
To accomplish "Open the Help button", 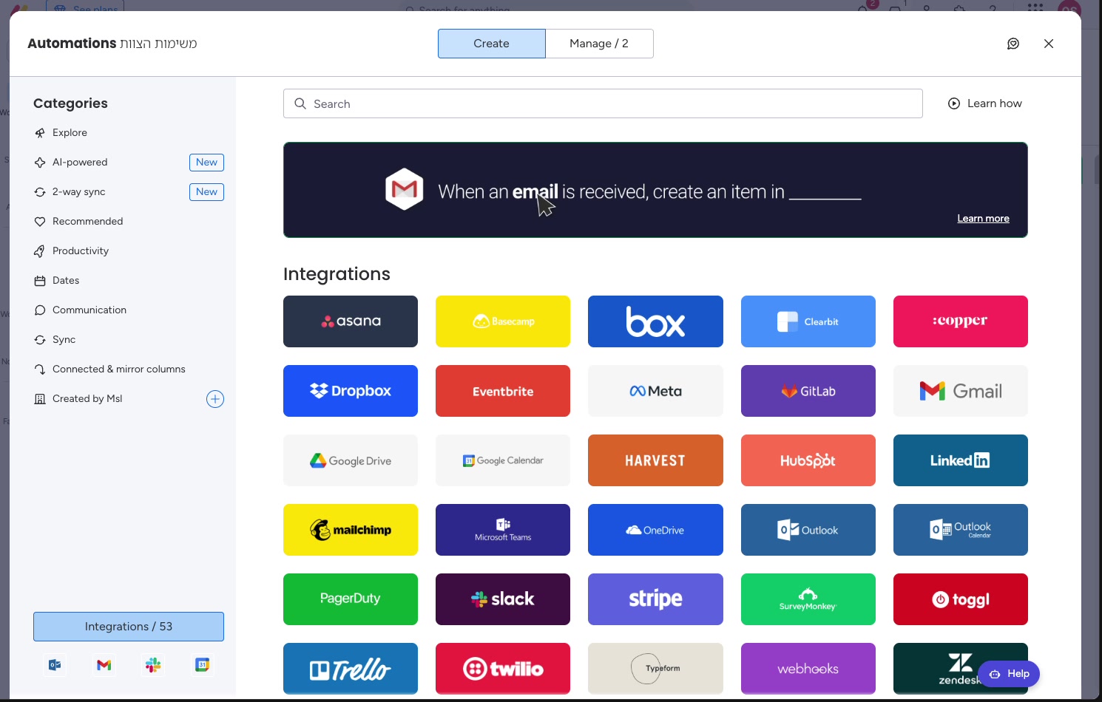I will click(1009, 674).
